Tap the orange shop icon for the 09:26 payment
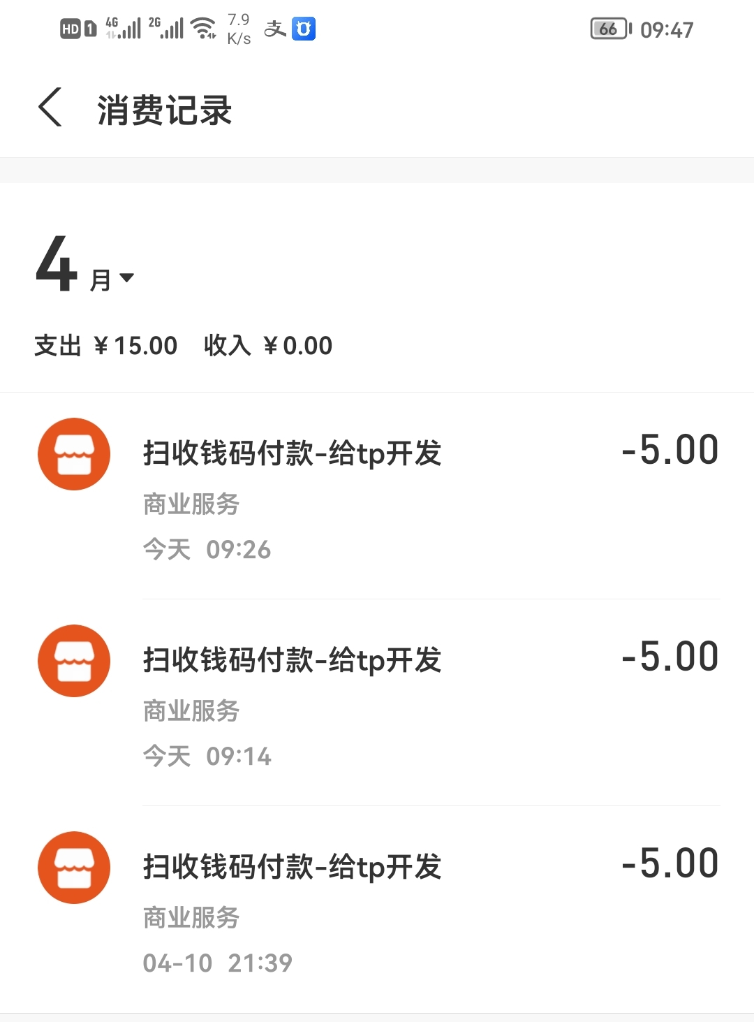754x1022 pixels. [x=74, y=454]
